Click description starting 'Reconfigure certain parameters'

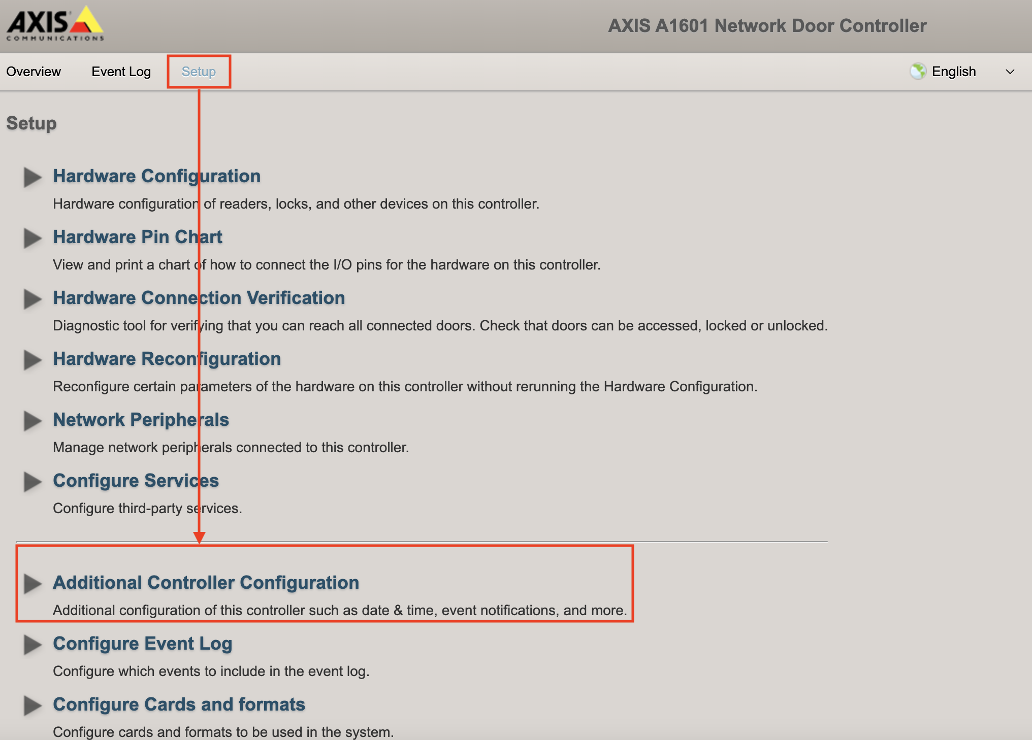tap(405, 386)
